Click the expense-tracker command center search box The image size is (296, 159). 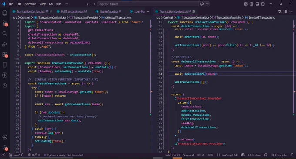click(x=148, y=4)
